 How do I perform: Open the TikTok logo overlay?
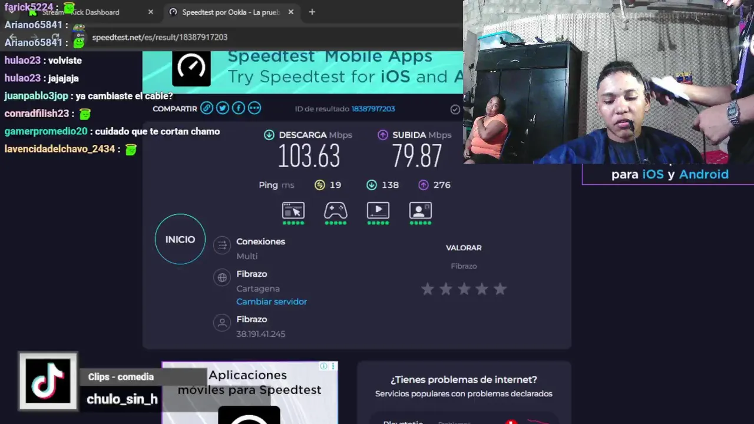coord(48,381)
